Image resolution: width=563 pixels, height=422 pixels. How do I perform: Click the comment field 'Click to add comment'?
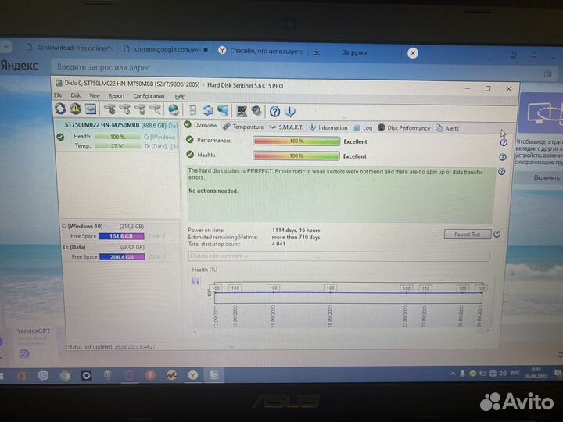coord(339,256)
